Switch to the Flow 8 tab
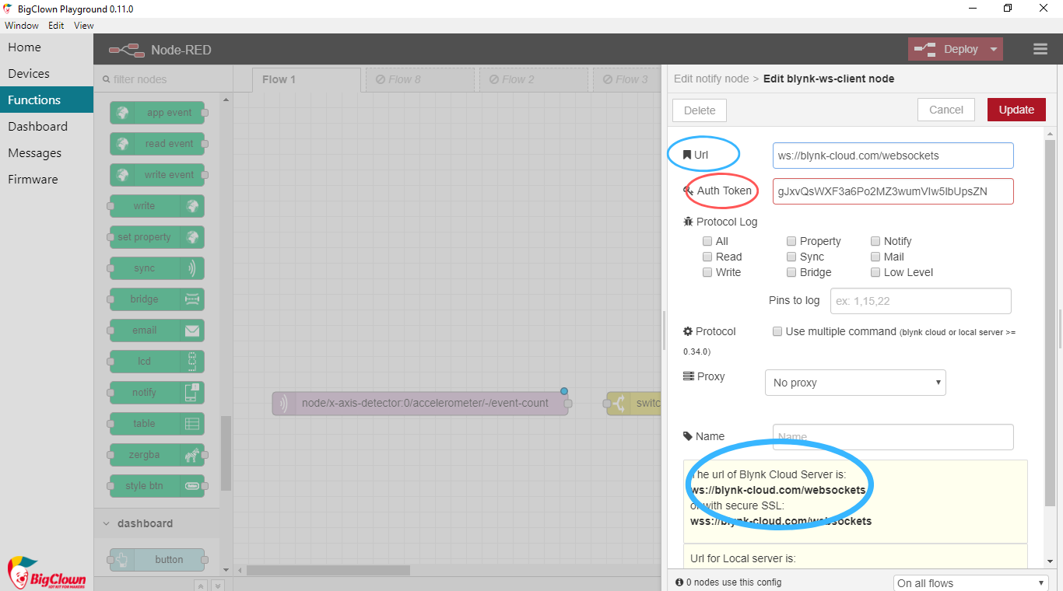The image size is (1063, 591). pos(420,79)
